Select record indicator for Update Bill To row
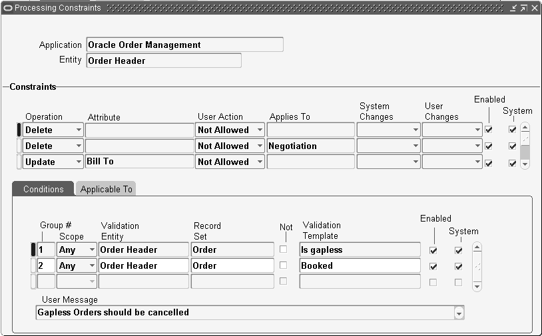542x336 pixels. [19, 162]
